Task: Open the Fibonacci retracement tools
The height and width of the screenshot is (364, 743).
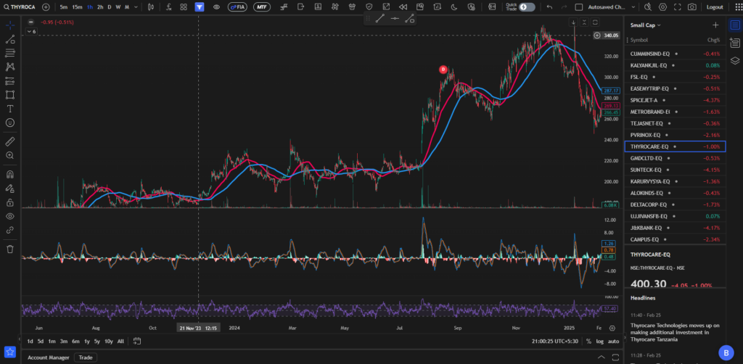Action: [x=10, y=53]
